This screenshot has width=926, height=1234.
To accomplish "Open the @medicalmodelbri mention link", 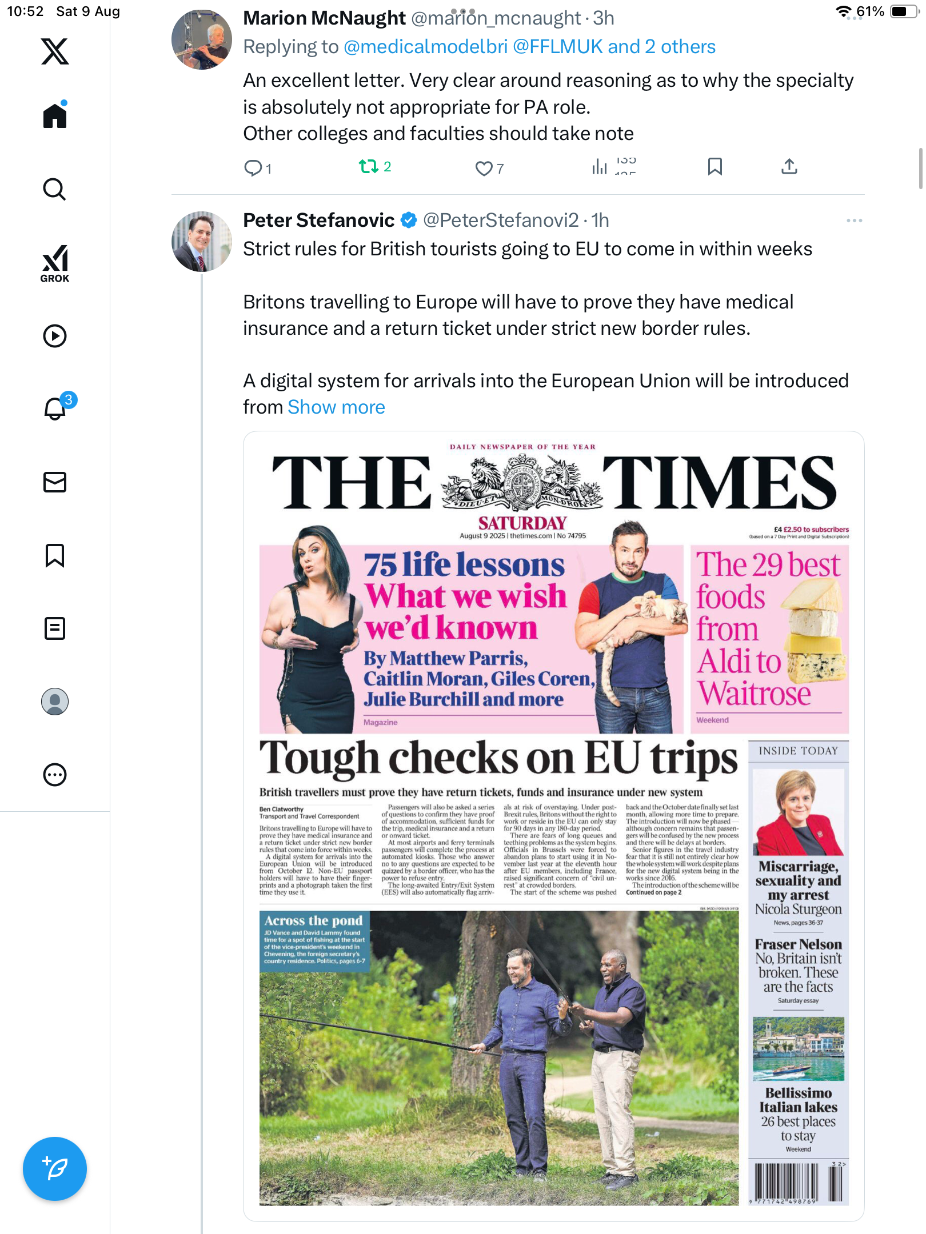I will 425,47.
